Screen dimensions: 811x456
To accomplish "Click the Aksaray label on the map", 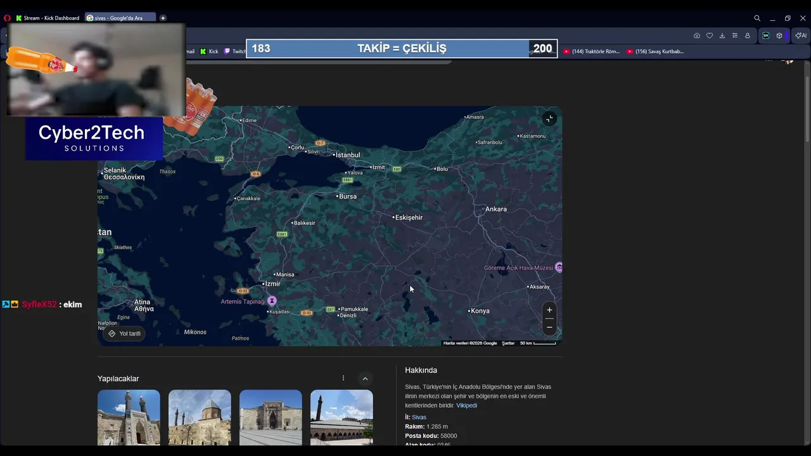I will click(x=540, y=287).
